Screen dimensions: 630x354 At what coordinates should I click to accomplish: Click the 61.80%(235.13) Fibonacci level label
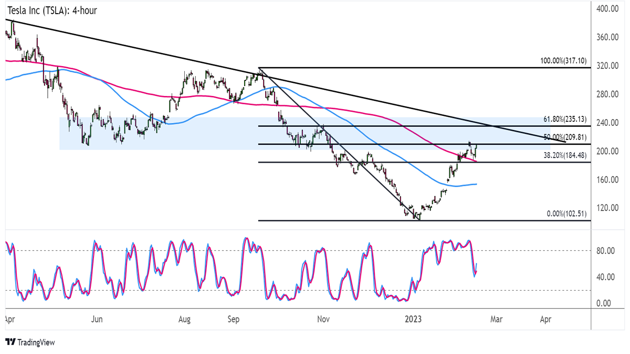[565, 120]
